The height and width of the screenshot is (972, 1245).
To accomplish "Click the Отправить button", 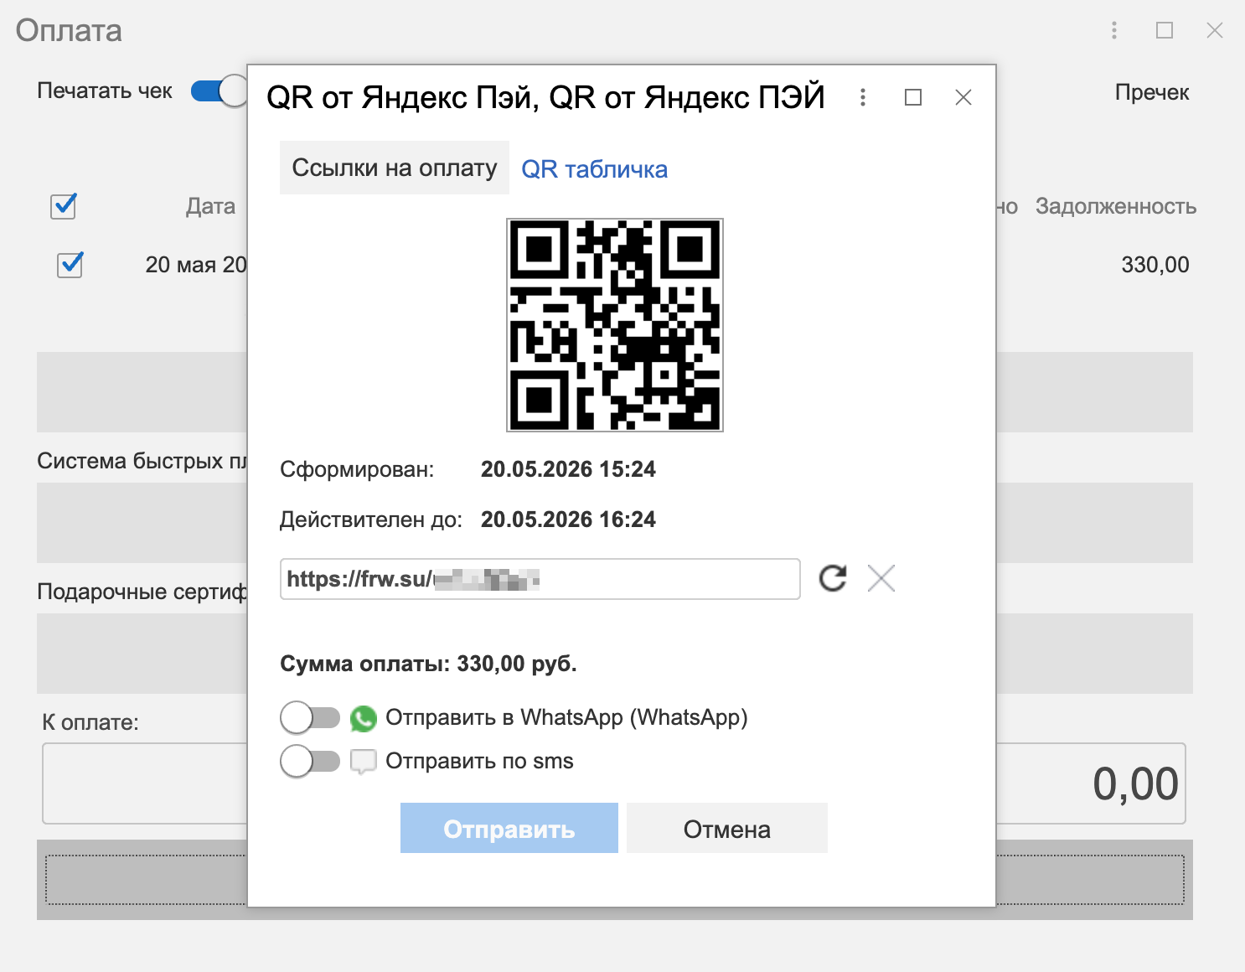I will pyautogui.click(x=509, y=828).
